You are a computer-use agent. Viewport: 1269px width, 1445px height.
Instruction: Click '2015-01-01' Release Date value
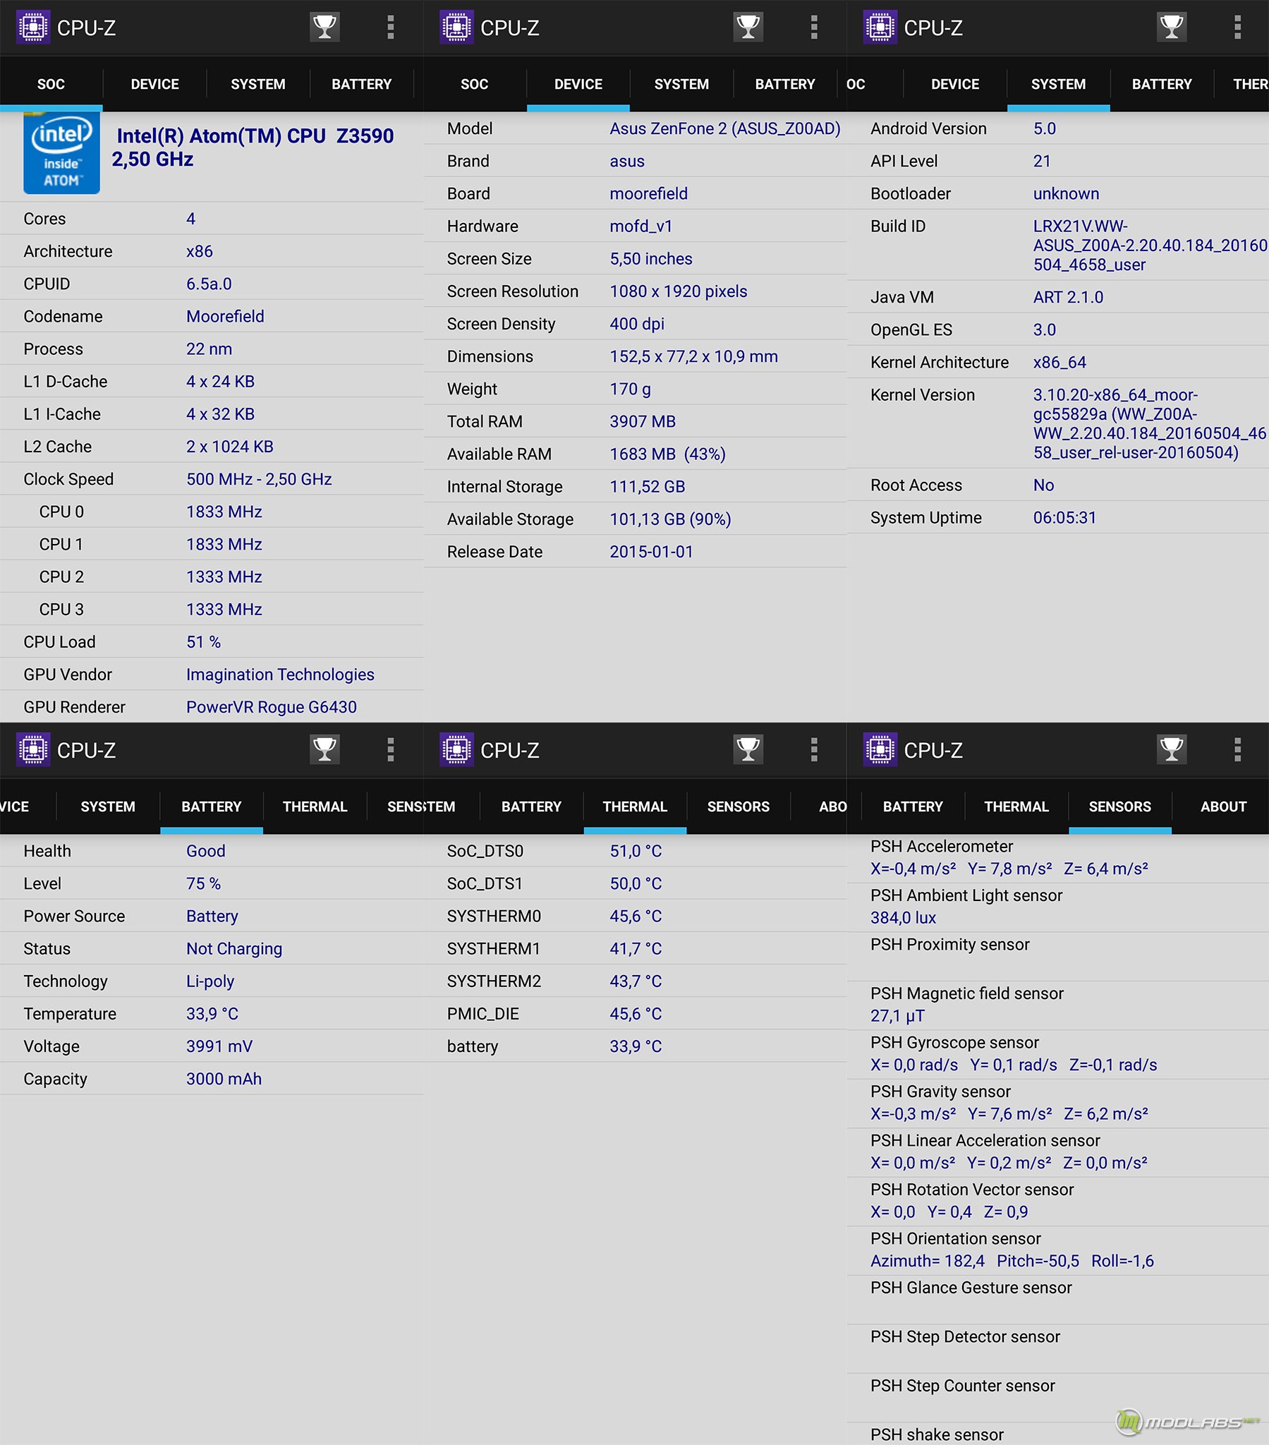pyautogui.click(x=651, y=552)
